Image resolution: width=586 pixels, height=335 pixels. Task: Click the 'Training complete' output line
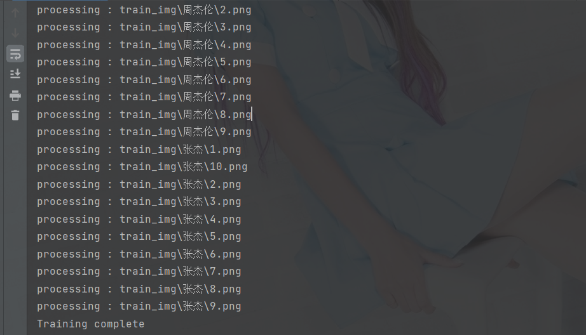90,324
